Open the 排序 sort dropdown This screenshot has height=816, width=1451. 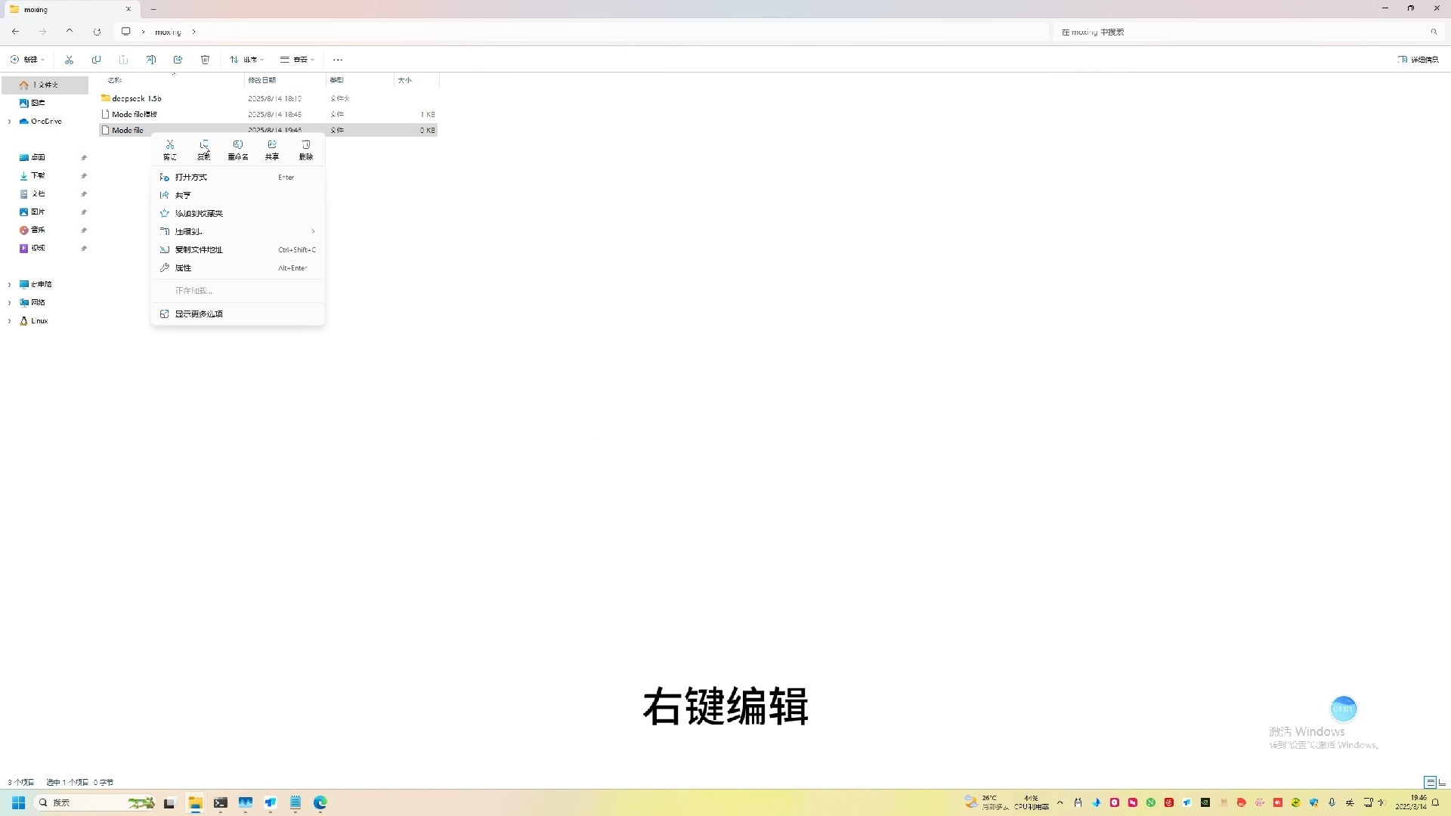click(247, 60)
